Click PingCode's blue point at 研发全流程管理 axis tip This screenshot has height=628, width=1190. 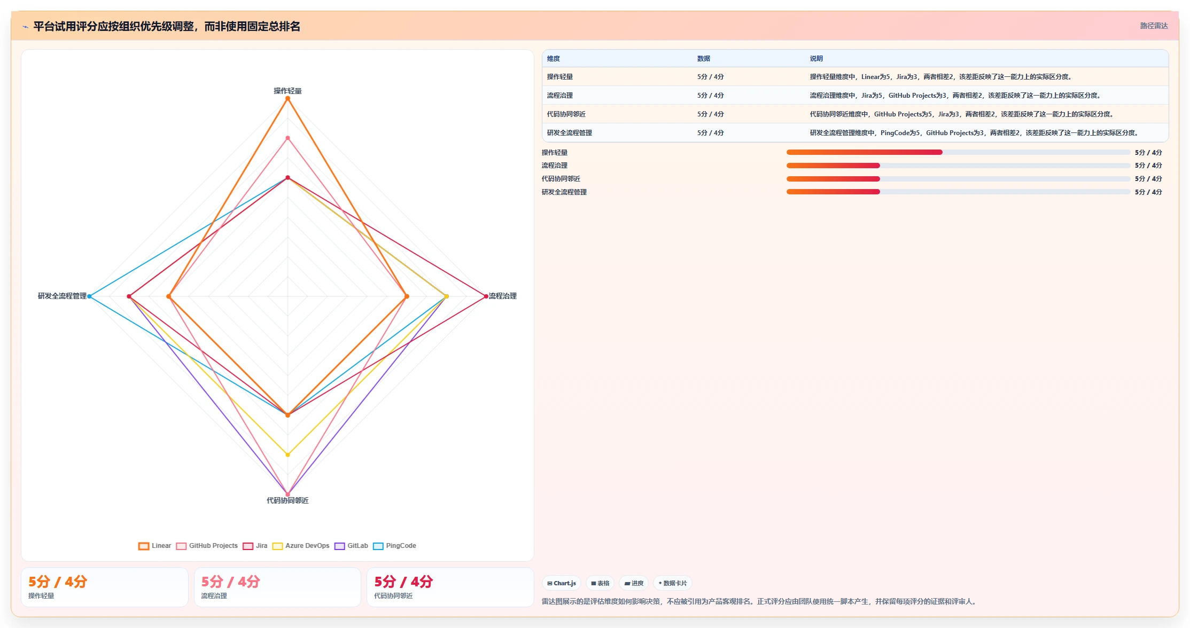89,296
